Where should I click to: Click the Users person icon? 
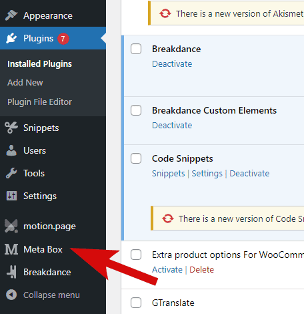pos(11,150)
